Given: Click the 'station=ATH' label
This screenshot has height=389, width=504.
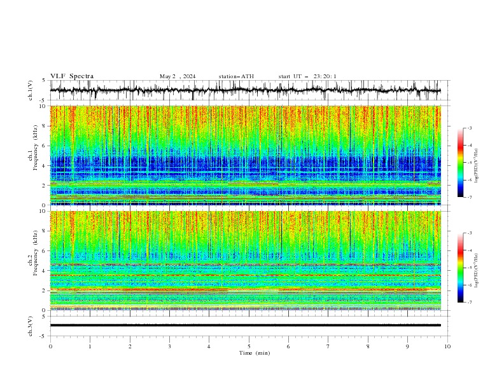Looking at the screenshot, I should pos(236,76).
